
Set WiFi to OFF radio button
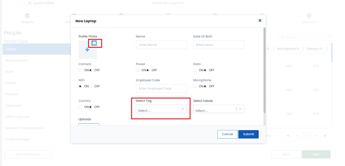pos(90,86)
